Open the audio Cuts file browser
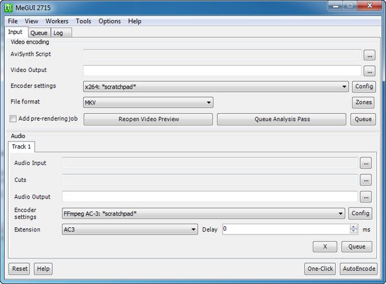This screenshot has width=386, height=284. pos(366,181)
